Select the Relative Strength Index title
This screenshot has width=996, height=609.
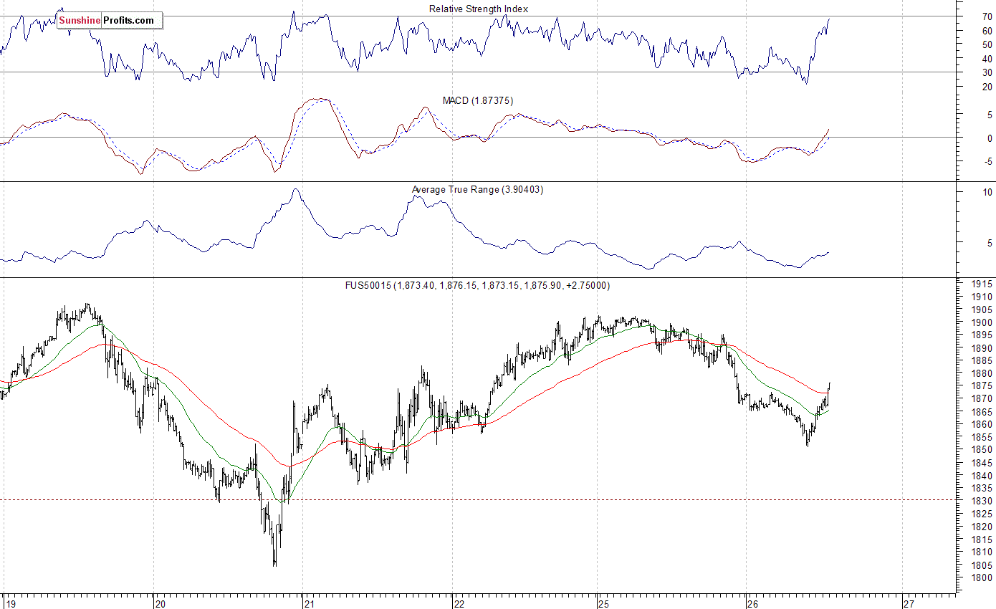click(x=479, y=9)
